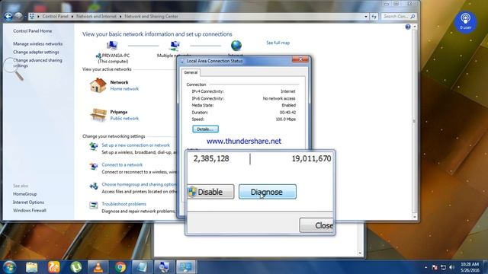The image size is (488, 274).
Task: Click the Connect to a network icon
Action: pos(93,166)
